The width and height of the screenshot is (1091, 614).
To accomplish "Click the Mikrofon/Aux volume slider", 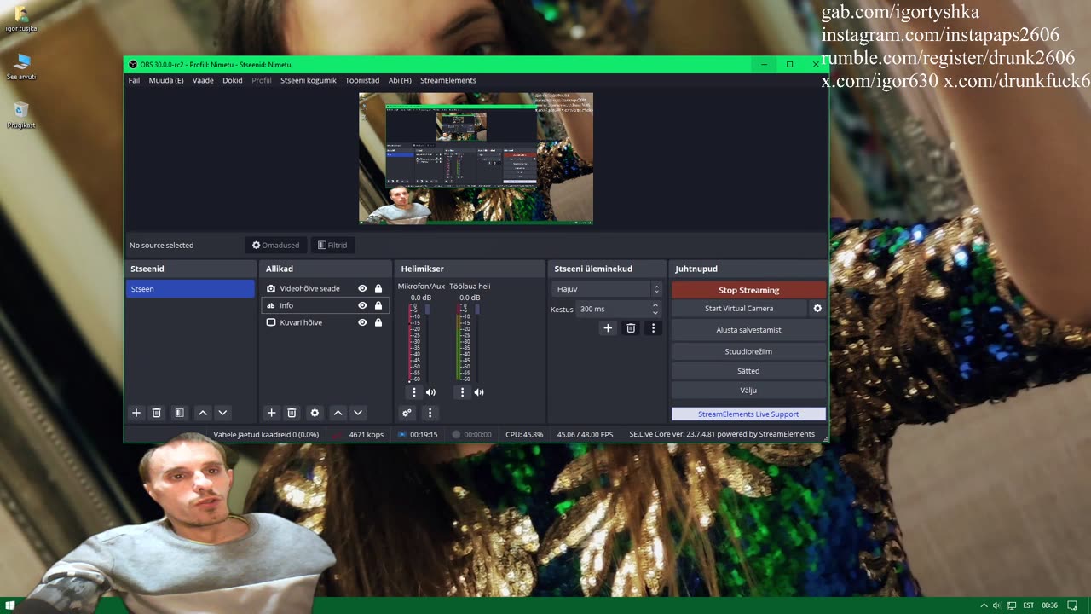I will coord(427,341).
